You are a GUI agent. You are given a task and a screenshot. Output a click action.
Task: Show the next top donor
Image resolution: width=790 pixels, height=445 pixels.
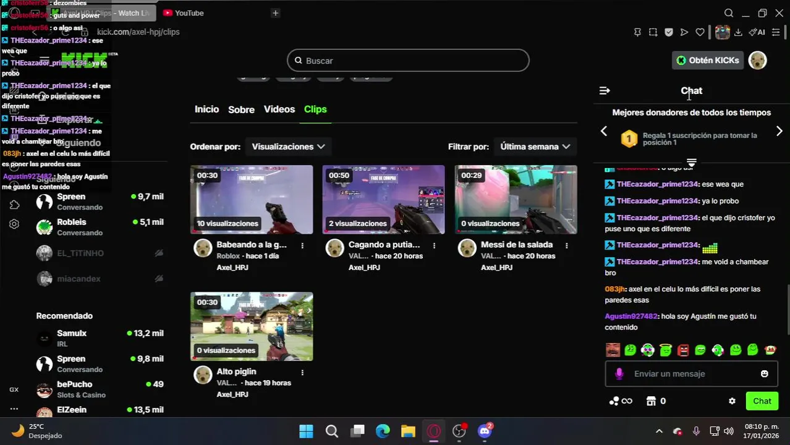pyautogui.click(x=779, y=131)
